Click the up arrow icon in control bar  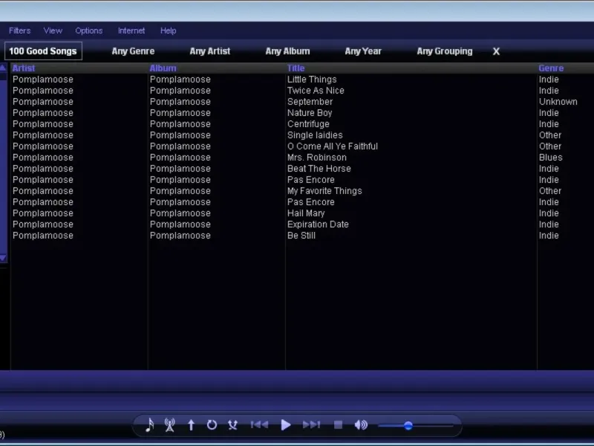[191, 424]
